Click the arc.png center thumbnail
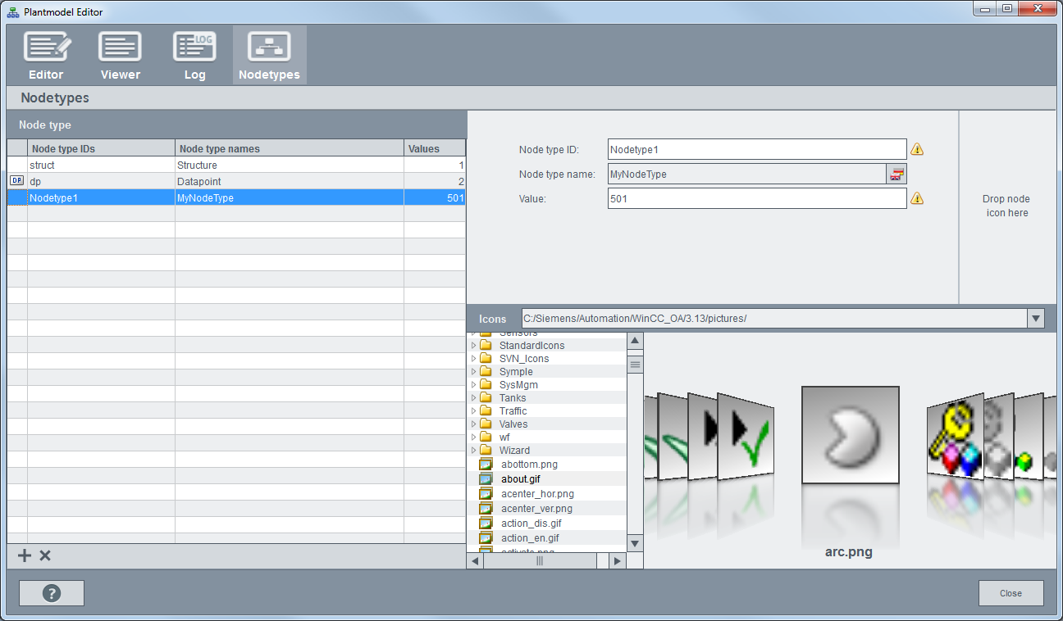The width and height of the screenshot is (1063, 621). point(850,434)
